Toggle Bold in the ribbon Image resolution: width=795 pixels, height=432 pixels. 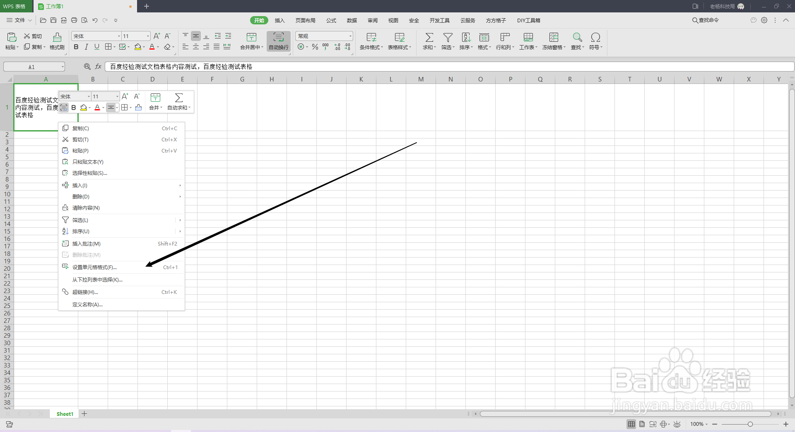(76, 47)
